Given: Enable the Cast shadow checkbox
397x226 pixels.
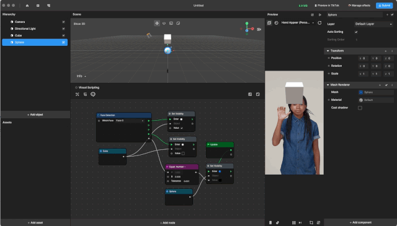Looking at the screenshot, I should tap(360, 108).
